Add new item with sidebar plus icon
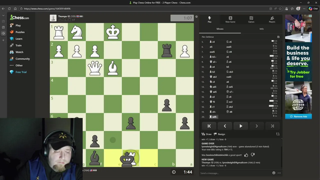 coord(3,40)
